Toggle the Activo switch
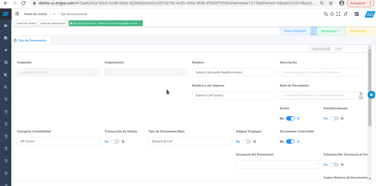376x186 pixels. [290, 118]
